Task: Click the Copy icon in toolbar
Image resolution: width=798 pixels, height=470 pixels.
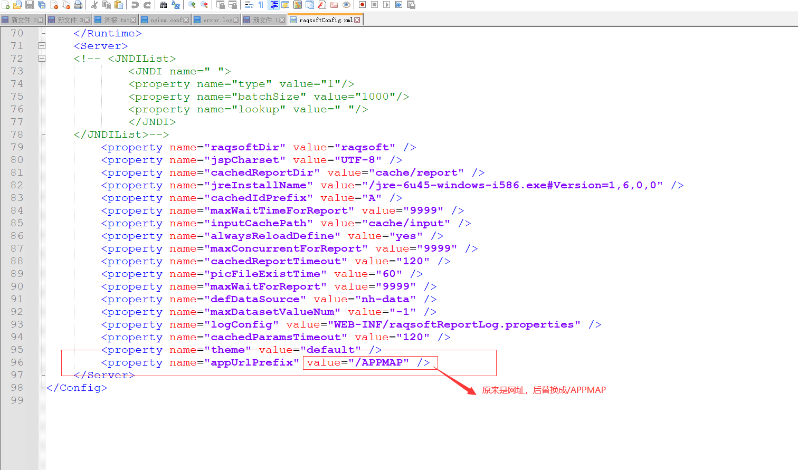Action: (107, 5)
